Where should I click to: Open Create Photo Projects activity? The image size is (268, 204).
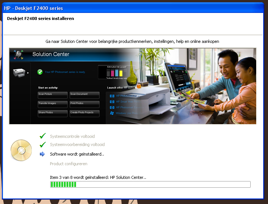(85, 113)
